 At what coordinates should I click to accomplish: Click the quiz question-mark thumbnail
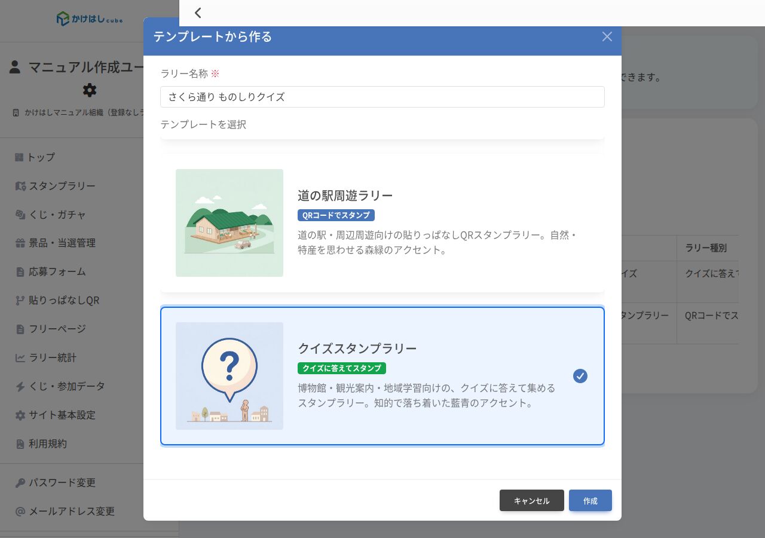pyautogui.click(x=229, y=376)
